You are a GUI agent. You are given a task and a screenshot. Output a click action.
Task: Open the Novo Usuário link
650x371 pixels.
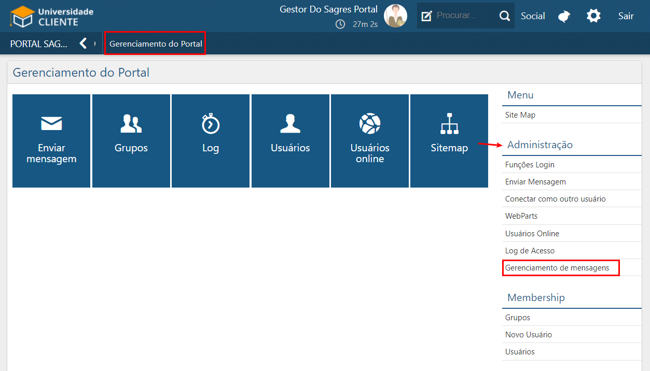(x=528, y=335)
